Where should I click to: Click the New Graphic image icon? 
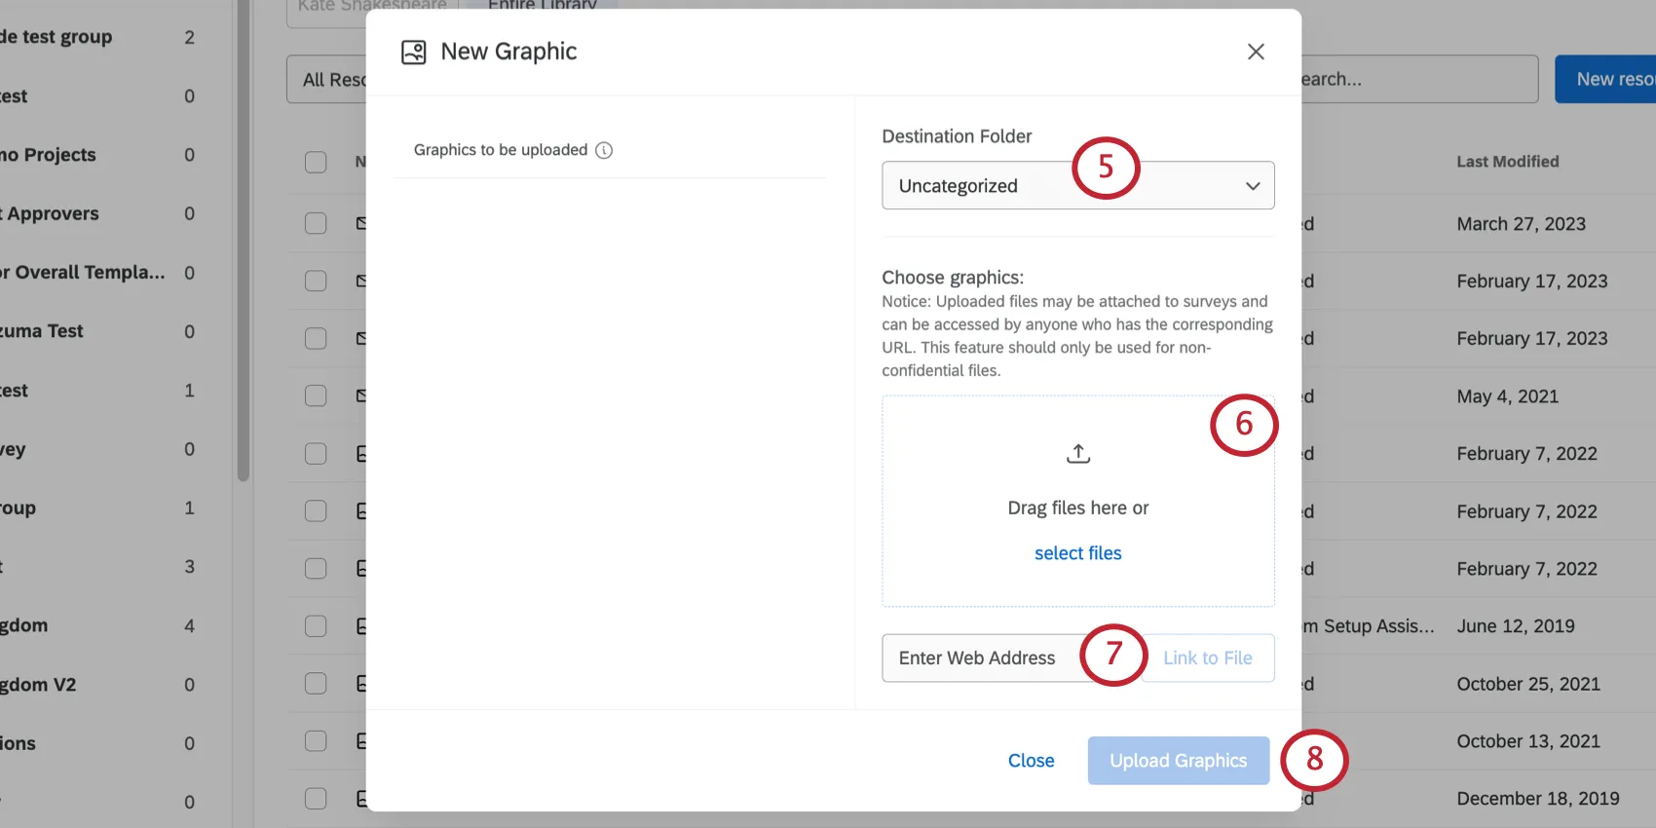click(x=413, y=52)
